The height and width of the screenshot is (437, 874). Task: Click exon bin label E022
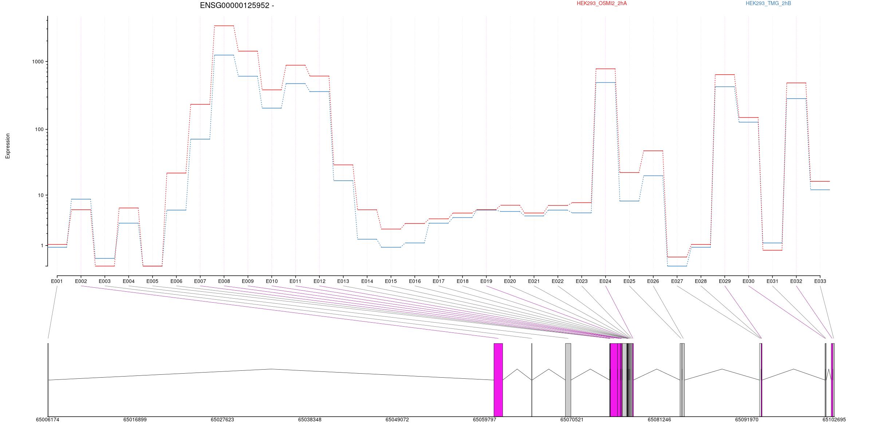click(x=558, y=281)
